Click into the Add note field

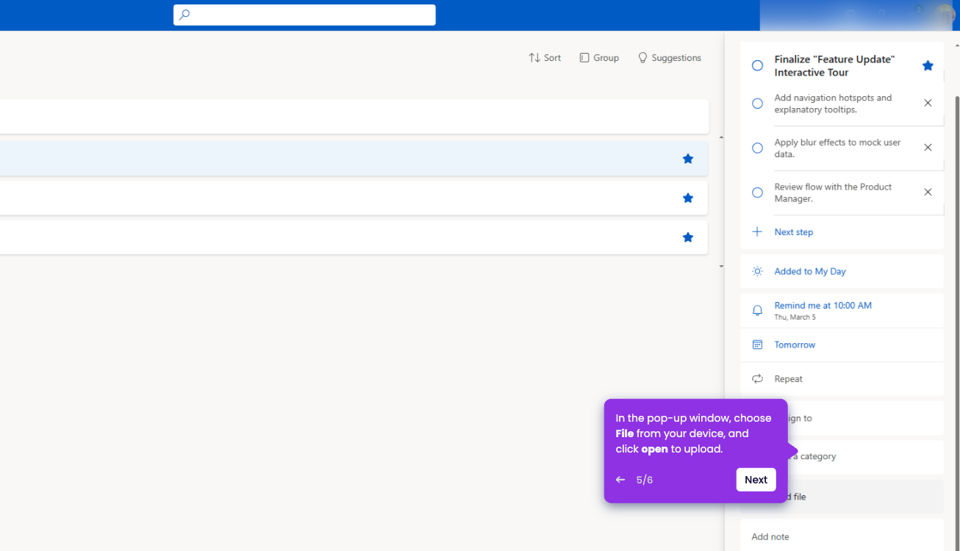click(842, 537)
